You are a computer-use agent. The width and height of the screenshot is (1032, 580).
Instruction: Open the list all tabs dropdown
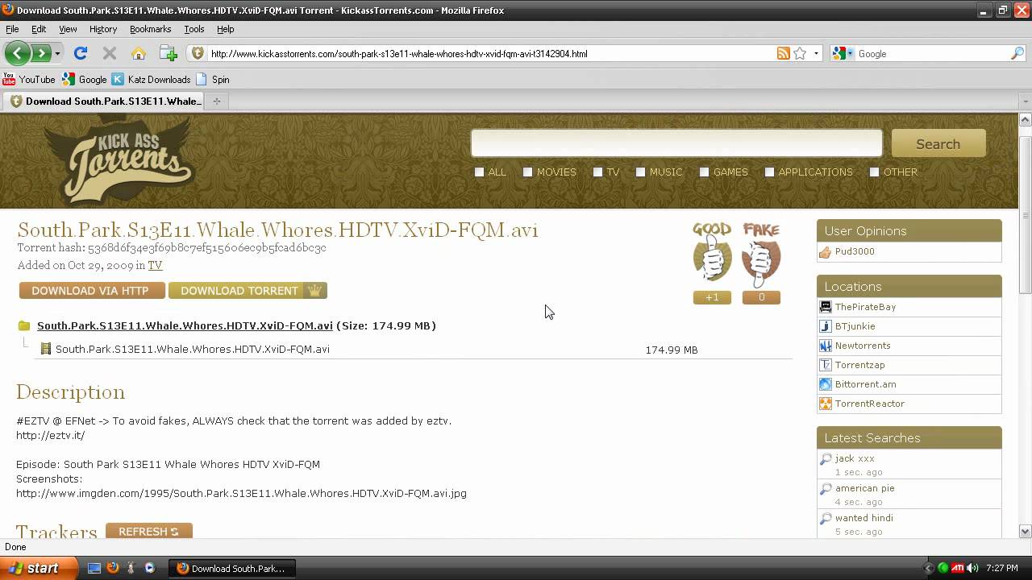(x=1026, y=101)
